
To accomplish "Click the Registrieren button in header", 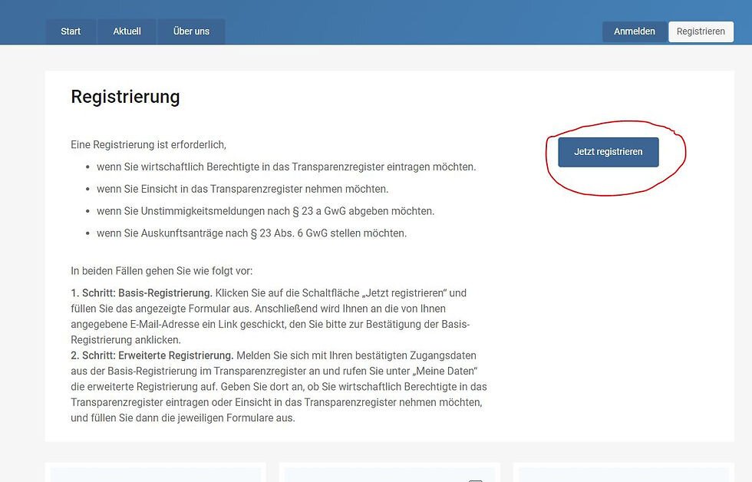I will point(701,31).
